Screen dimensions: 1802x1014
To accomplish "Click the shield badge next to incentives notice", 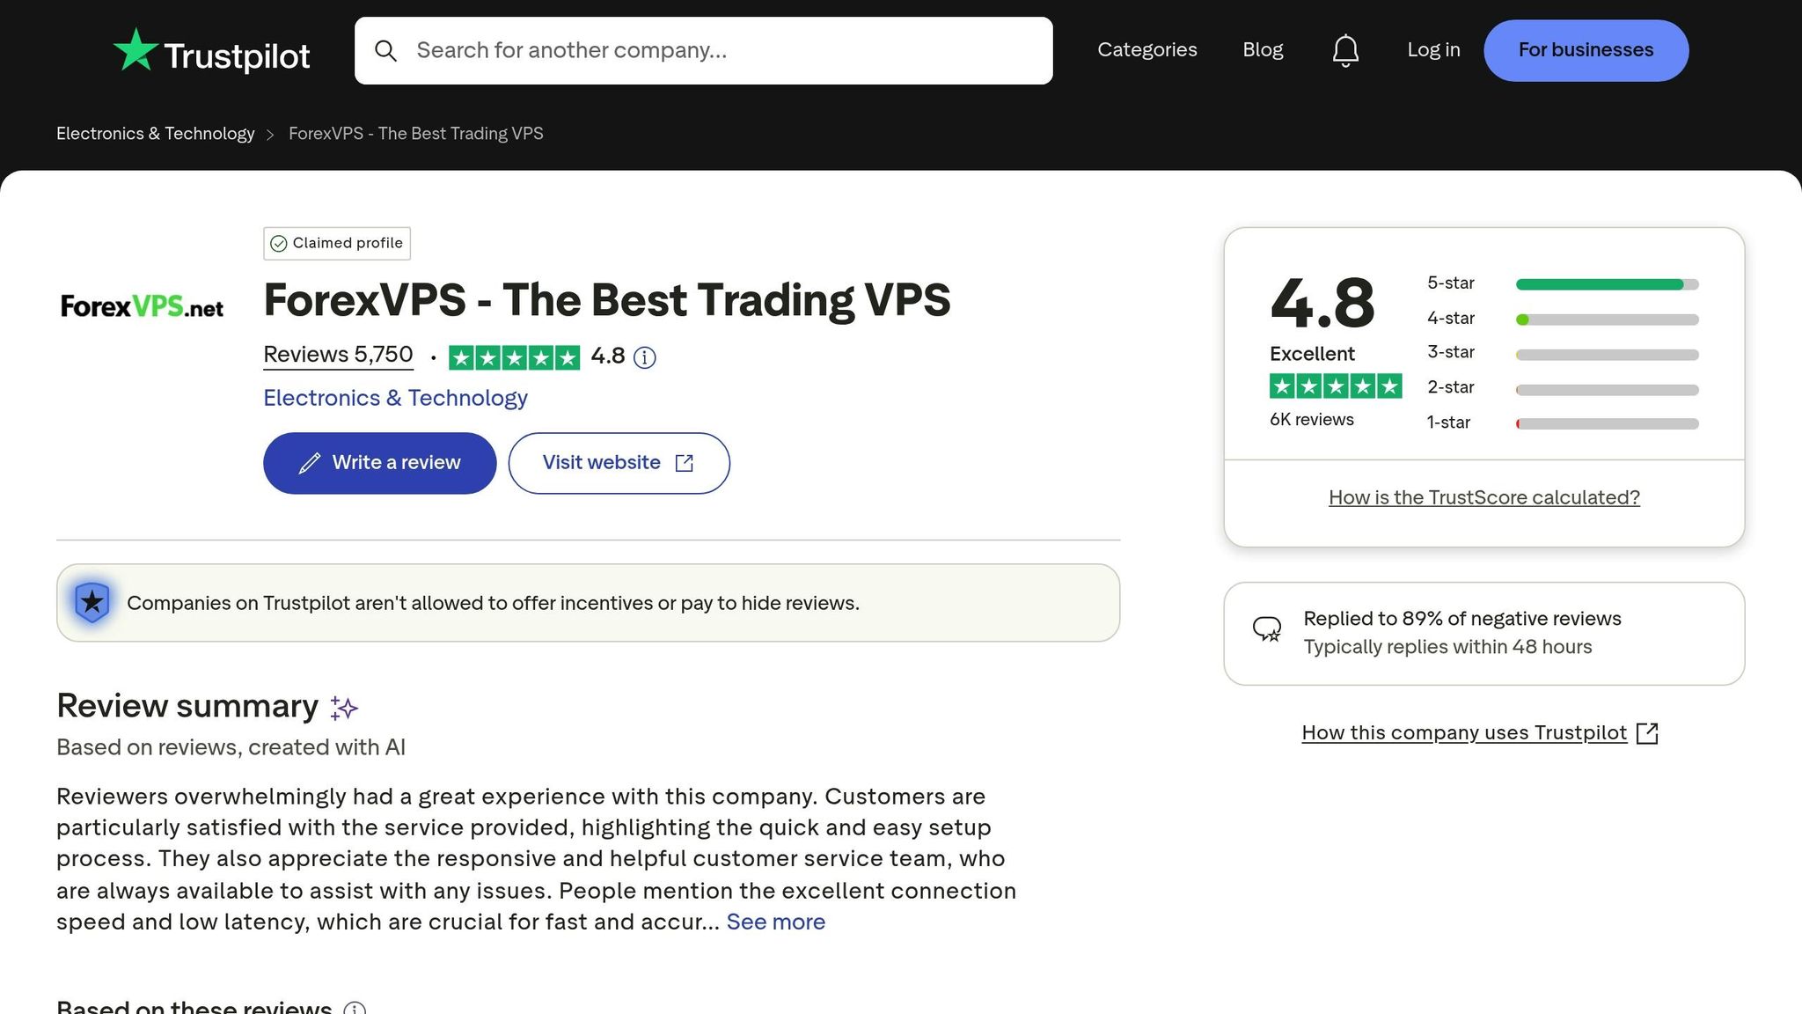I will coord(91,602).
